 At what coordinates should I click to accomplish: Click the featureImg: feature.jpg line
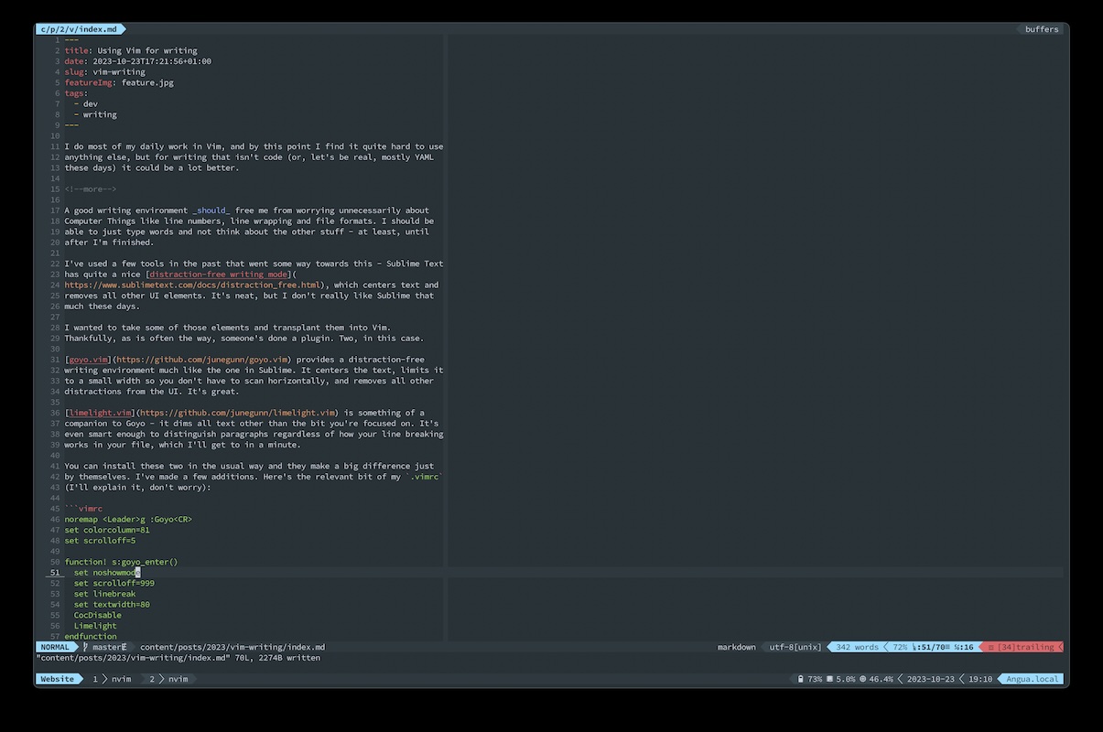tap(119, 82)
